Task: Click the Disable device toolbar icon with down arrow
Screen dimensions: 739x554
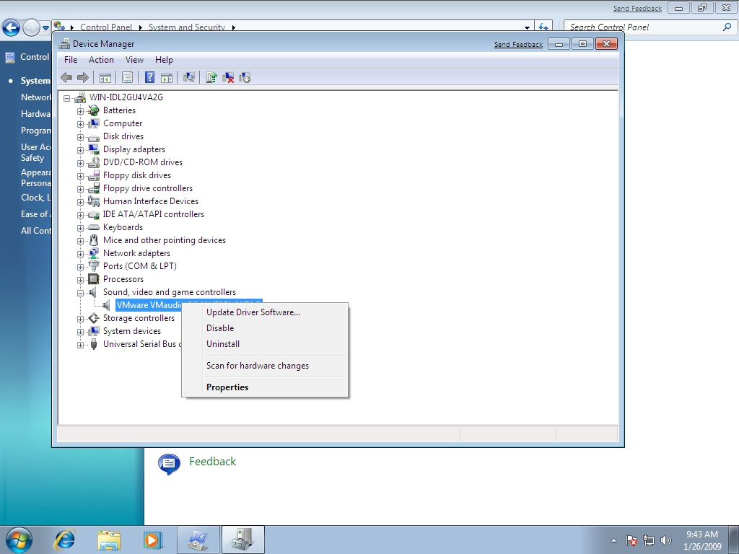Action: [245, 77]
